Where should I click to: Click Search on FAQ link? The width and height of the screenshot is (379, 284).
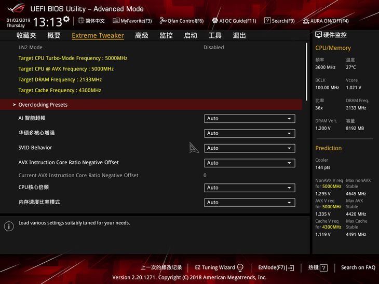click(358, 267)
